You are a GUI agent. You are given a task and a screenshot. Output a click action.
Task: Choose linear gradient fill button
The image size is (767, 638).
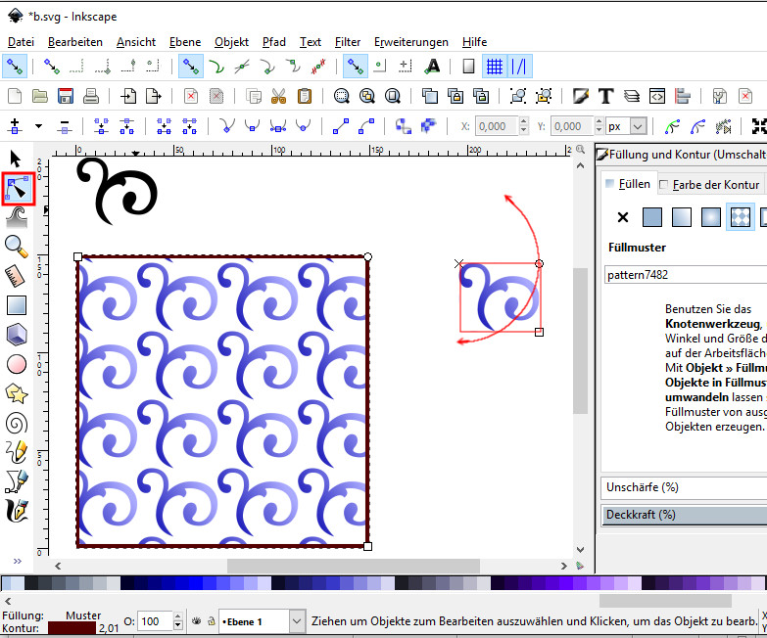point(682,217)
